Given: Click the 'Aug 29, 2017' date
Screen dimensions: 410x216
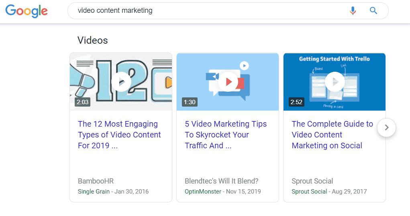Looking at the screenshot, I should pyautogui.click(x=349, y=192).
